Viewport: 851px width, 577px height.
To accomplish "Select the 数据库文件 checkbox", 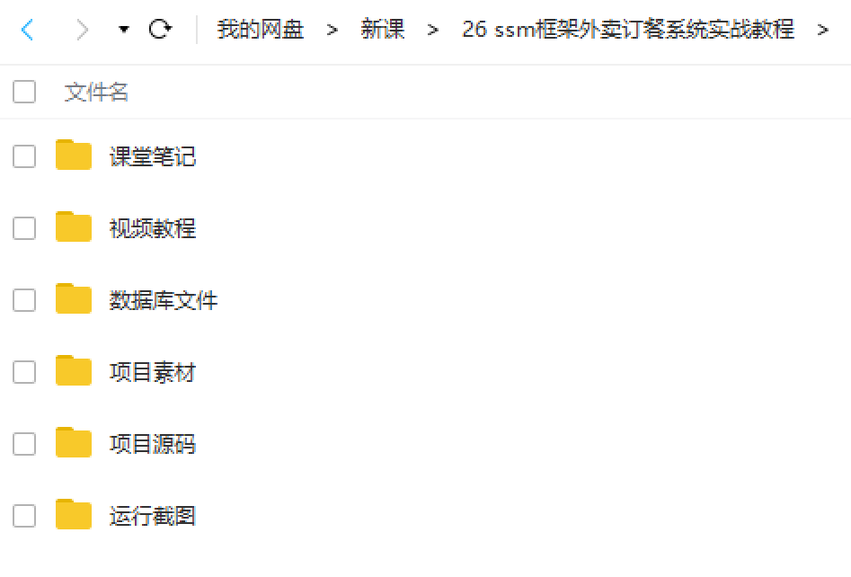I will 24,300.
